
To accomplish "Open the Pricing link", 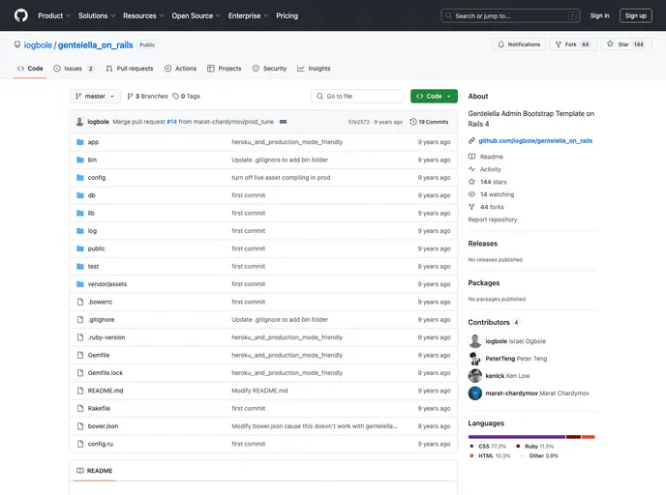I will [288, 15].
